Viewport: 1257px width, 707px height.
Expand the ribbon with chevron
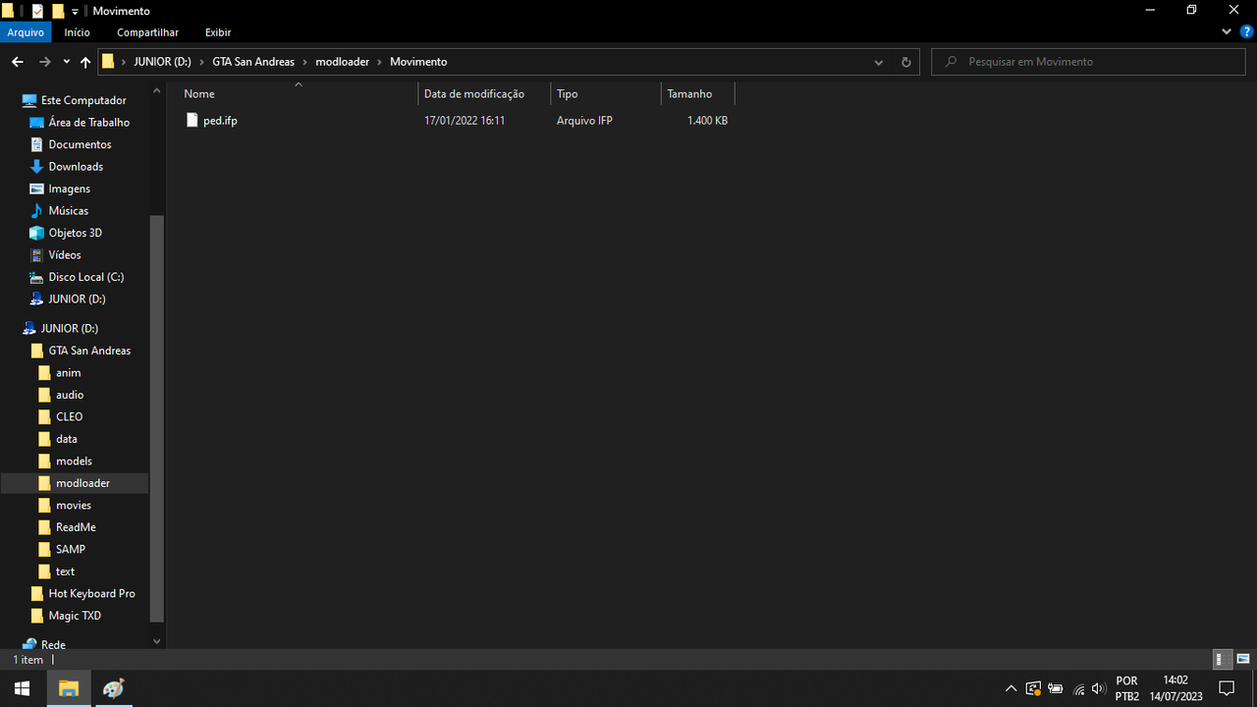point(1227,32)
